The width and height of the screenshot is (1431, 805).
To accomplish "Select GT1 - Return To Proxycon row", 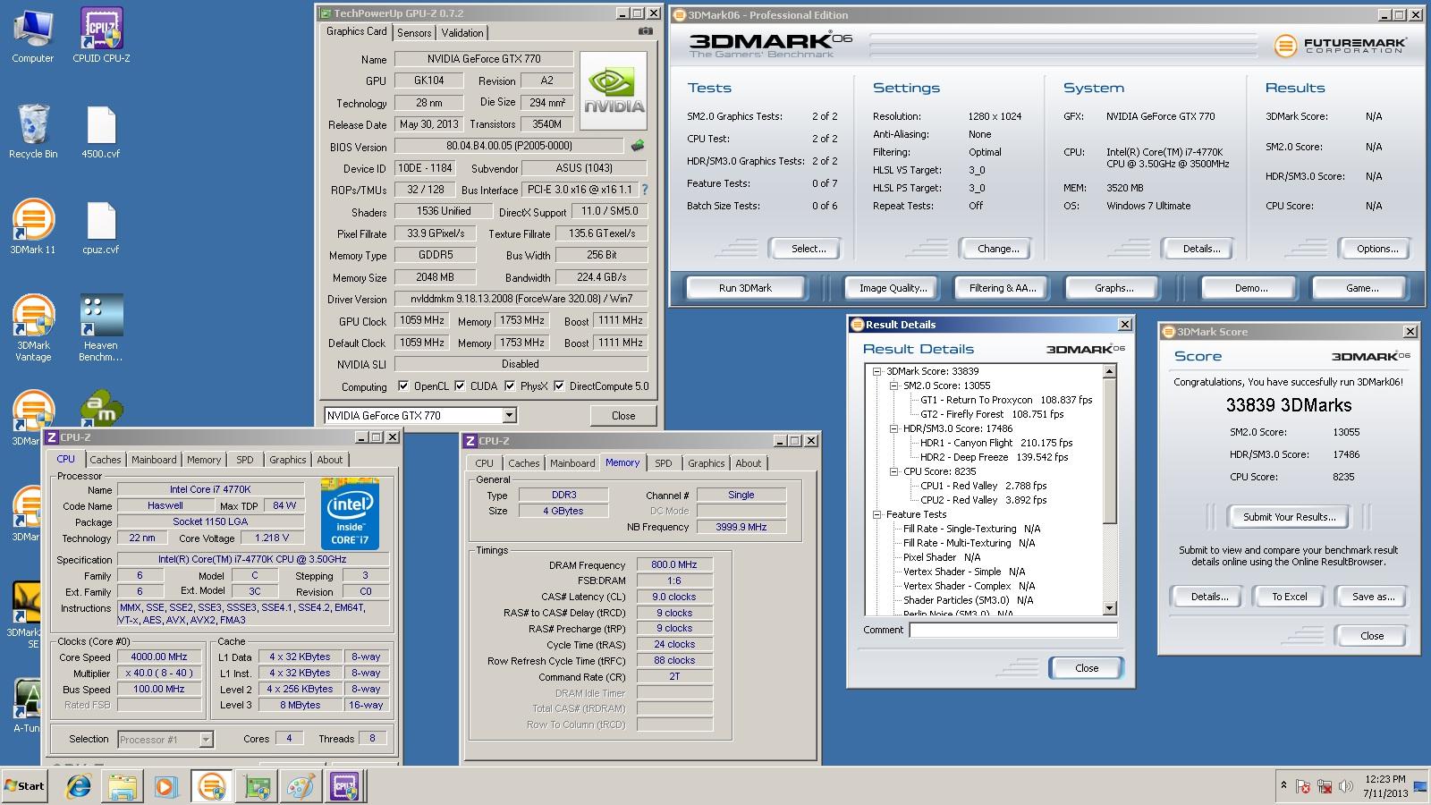I will click(x=1006, y=400).
